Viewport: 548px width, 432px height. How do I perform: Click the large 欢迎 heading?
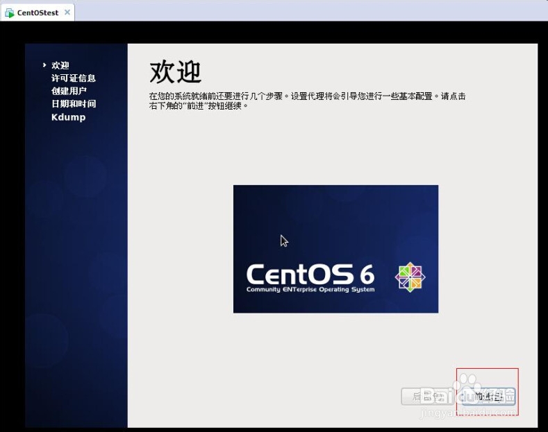click(x=176, y=72)
